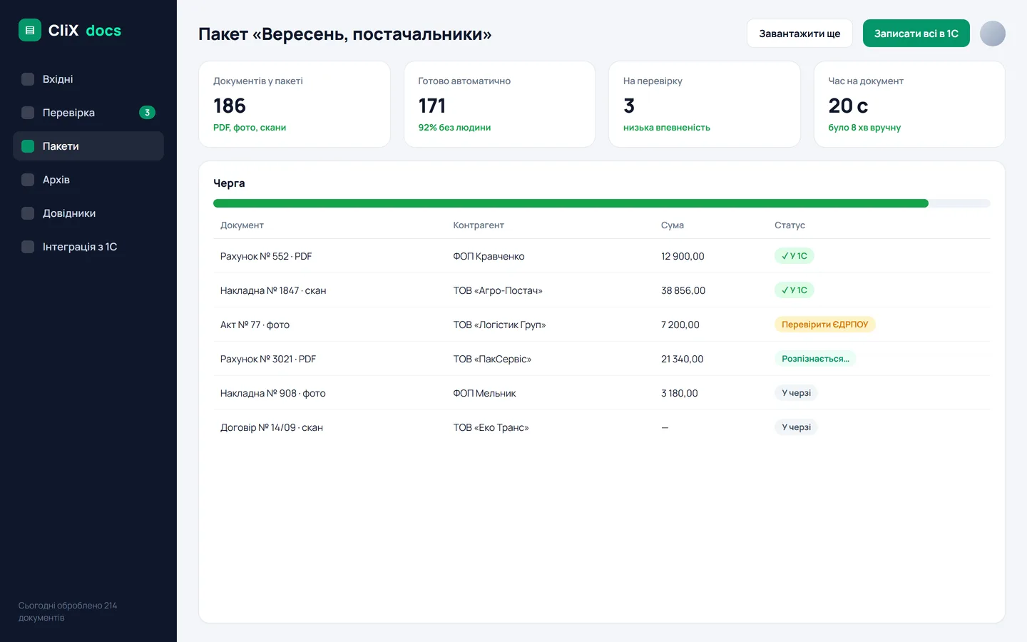1027x642 pixels.
Task: Click the Контрагент column header
Action: (479, 225)
